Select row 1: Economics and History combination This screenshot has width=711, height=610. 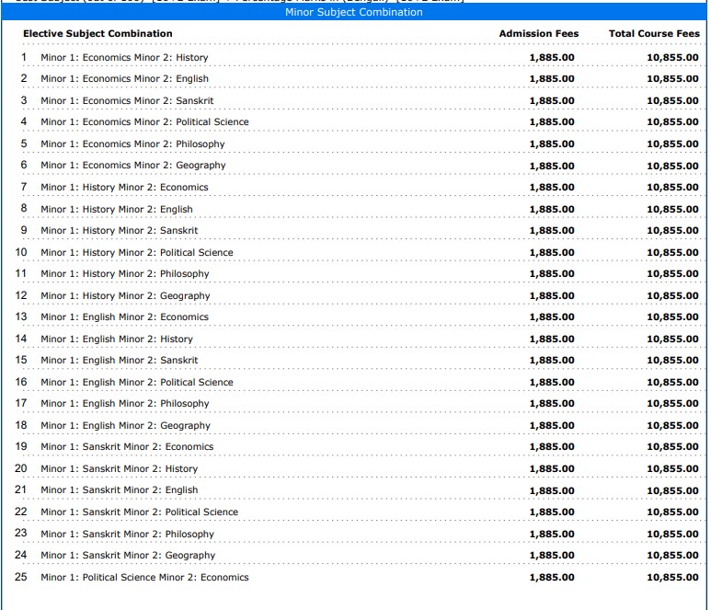click(124, 57)
